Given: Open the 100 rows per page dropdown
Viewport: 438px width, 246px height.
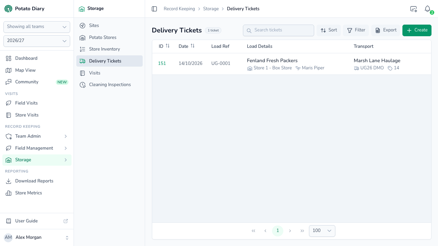Looking at the screenshot, I should [322, 231].
